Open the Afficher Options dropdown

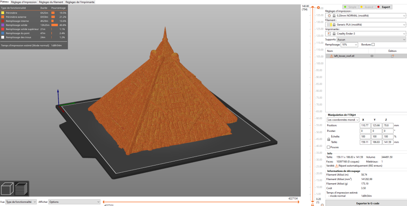point(74,202)
